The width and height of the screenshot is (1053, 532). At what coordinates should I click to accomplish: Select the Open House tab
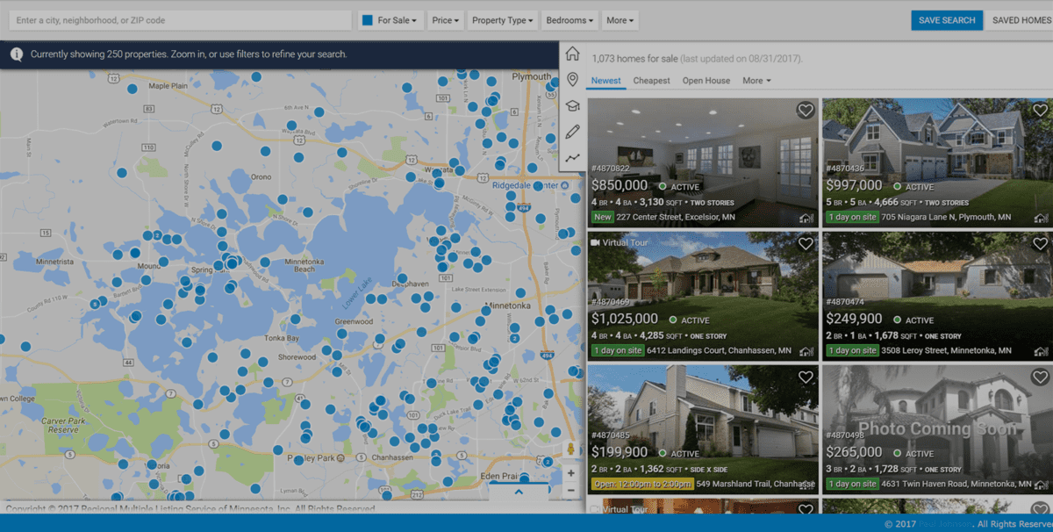coord(706,81)
